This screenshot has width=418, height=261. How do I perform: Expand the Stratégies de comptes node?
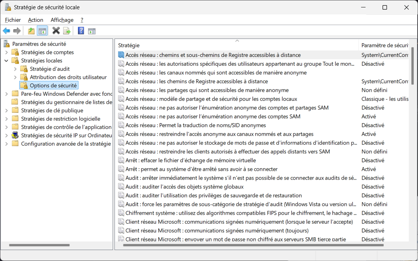[x=6, y=52]
